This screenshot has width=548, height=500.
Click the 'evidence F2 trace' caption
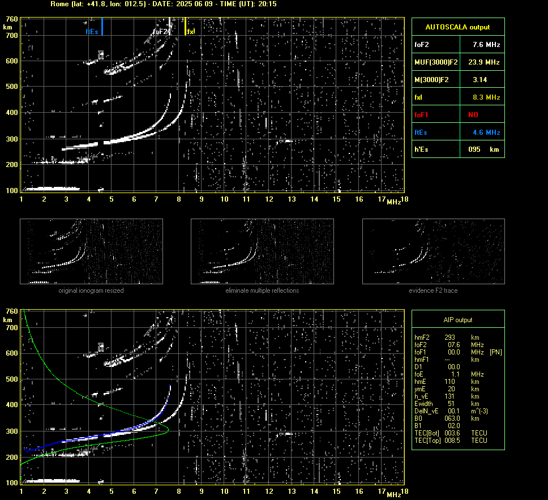pos(434,290)
